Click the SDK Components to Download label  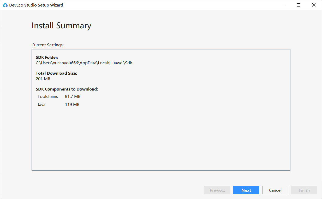coord(67,89)
